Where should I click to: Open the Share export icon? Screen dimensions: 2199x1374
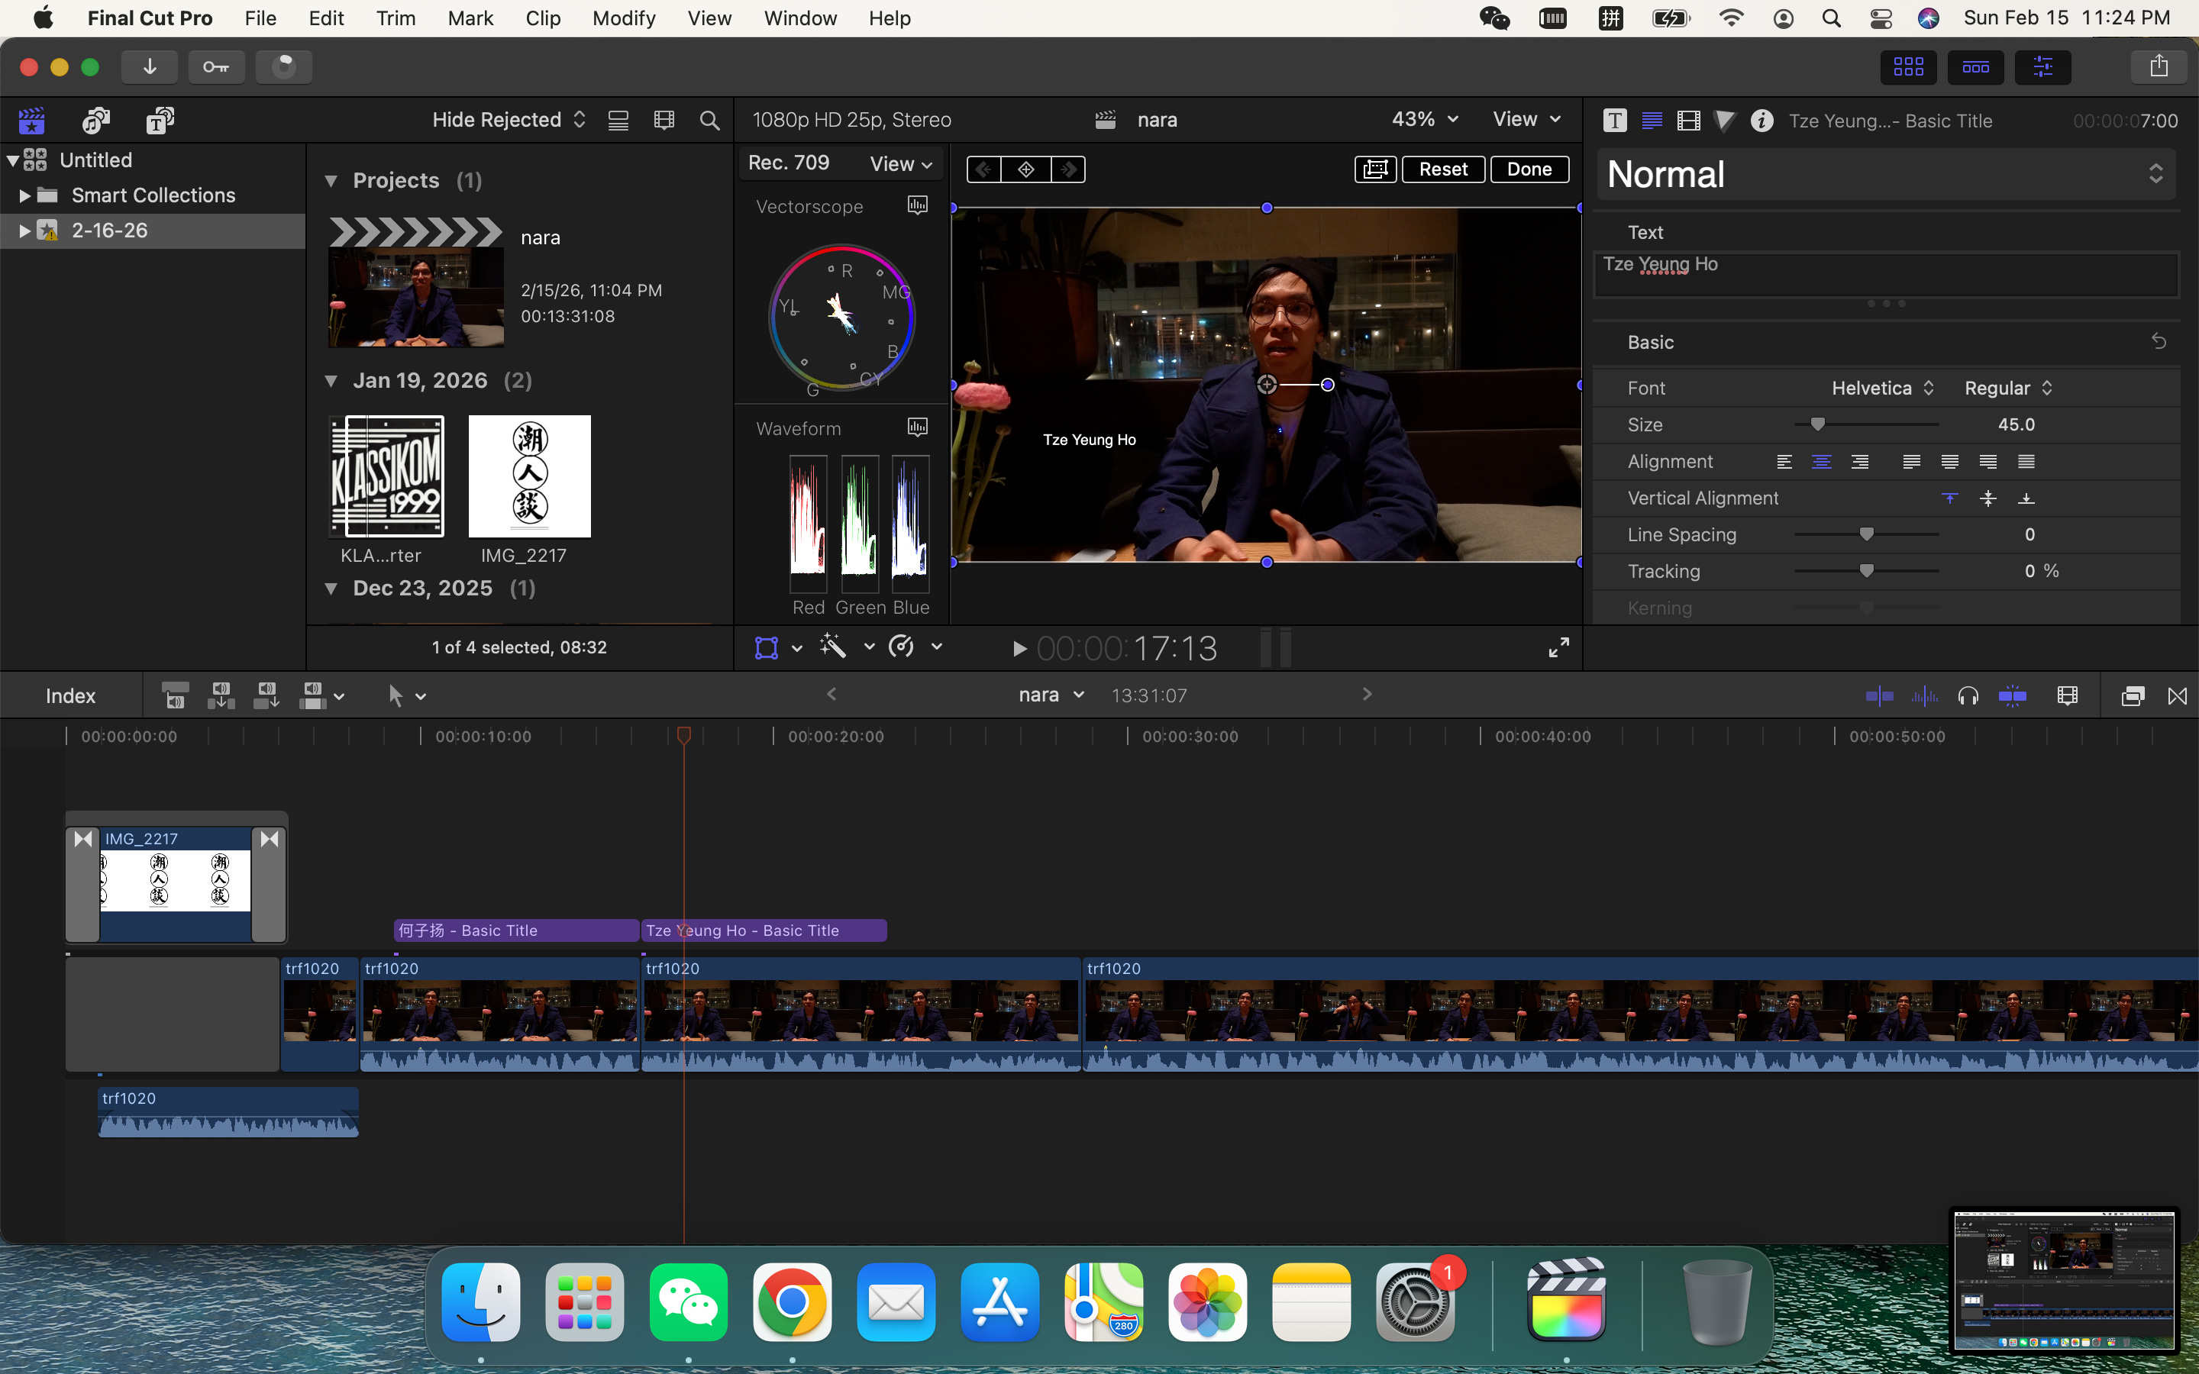point(2158,67)
